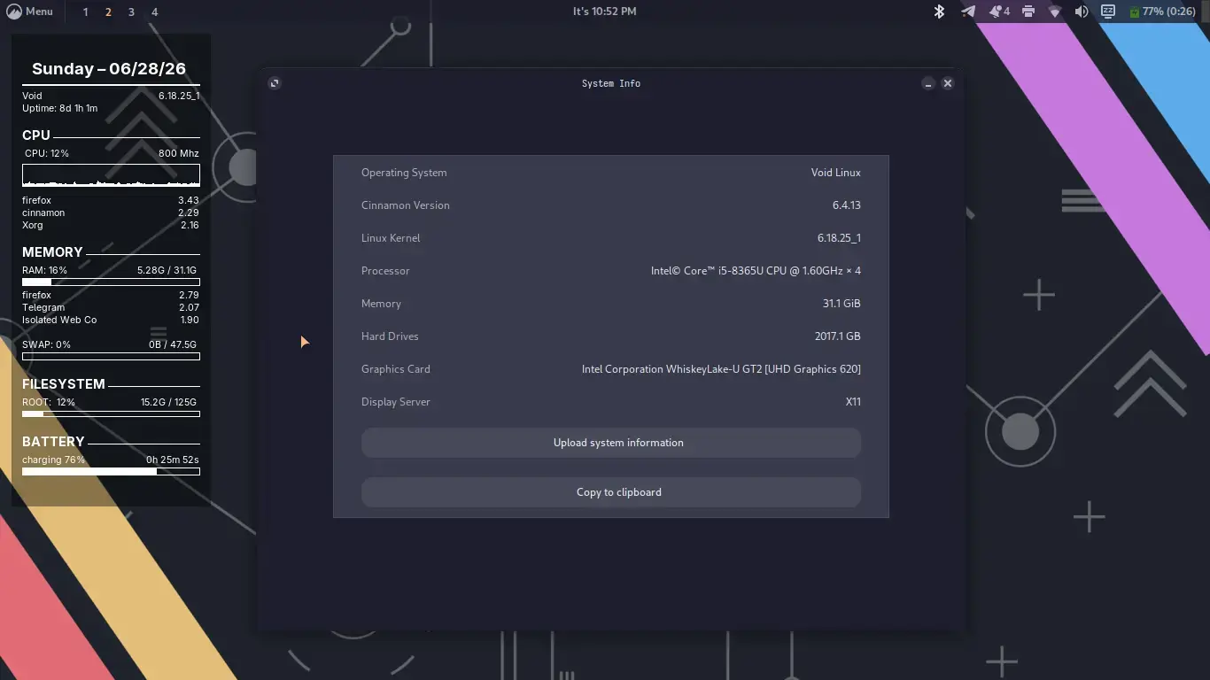Click the Uptime: 8d 1h 1m line

tap(60, 108)
